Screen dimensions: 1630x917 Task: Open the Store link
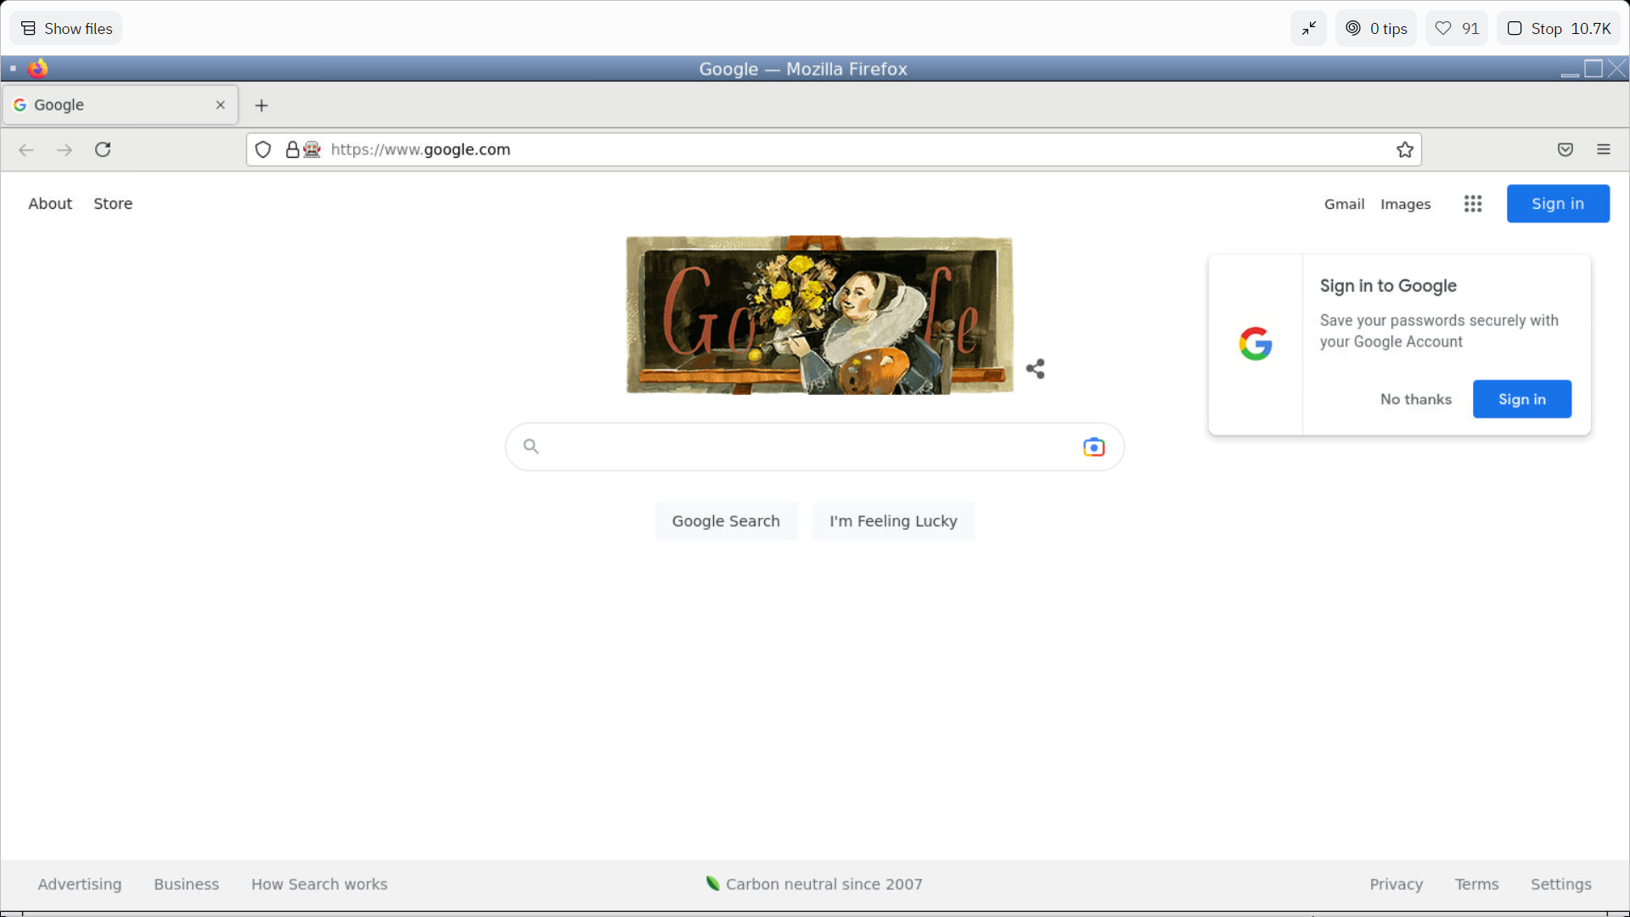pos(113,204)
